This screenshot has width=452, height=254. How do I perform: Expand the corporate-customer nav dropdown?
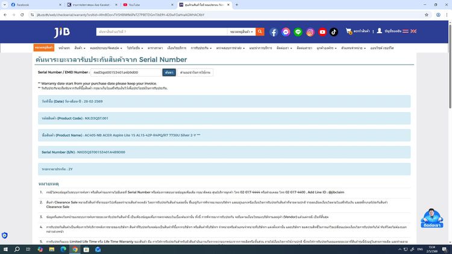[336, 48]
